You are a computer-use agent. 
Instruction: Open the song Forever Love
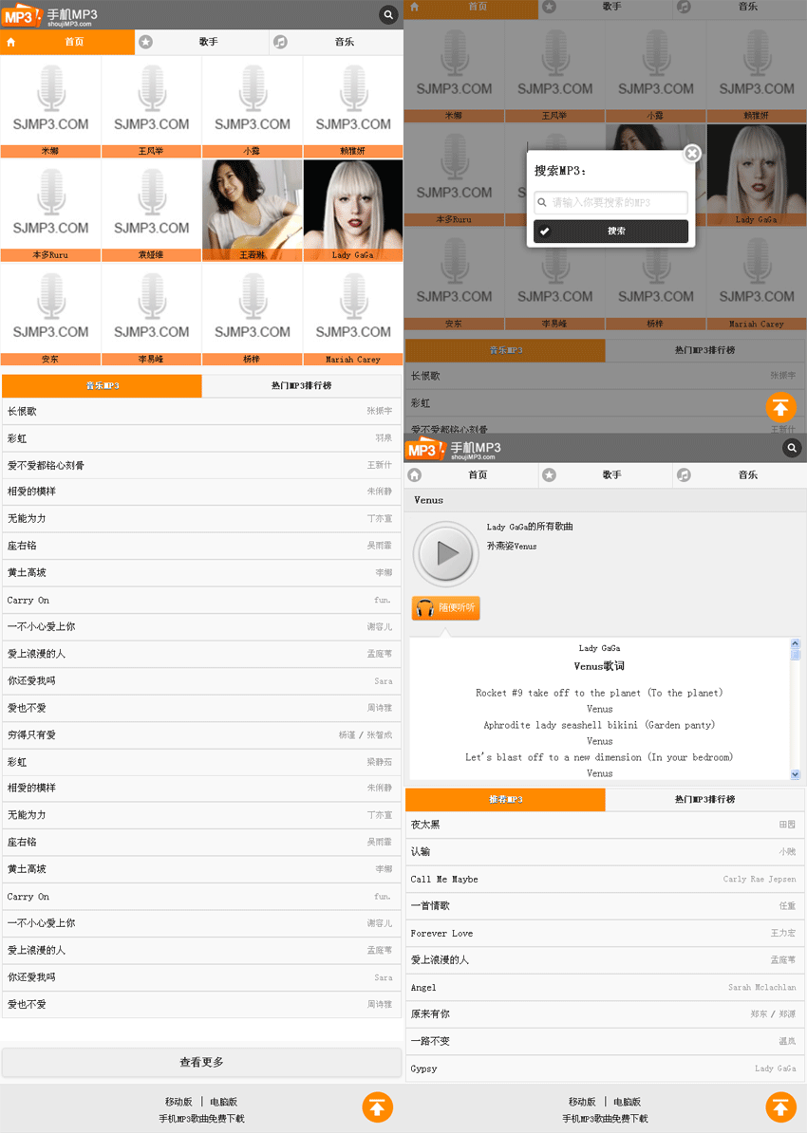(606, 933)
